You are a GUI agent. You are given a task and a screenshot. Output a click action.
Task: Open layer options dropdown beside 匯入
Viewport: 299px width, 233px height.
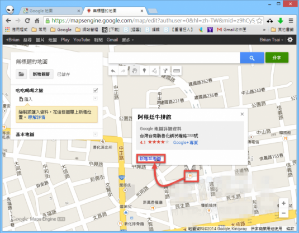(x=95, y=98)
